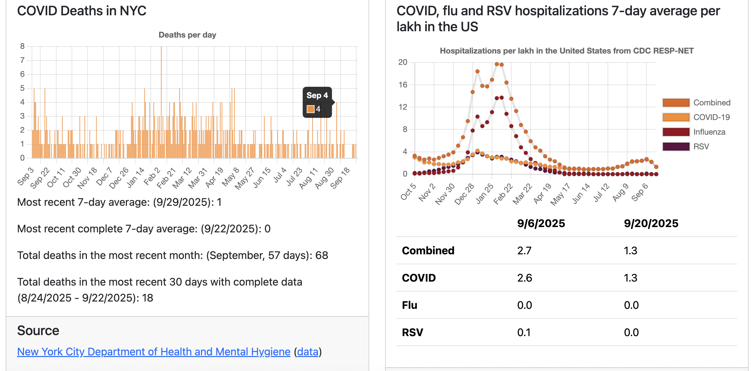Click the Combined legend color box

[x=676, y=103]
